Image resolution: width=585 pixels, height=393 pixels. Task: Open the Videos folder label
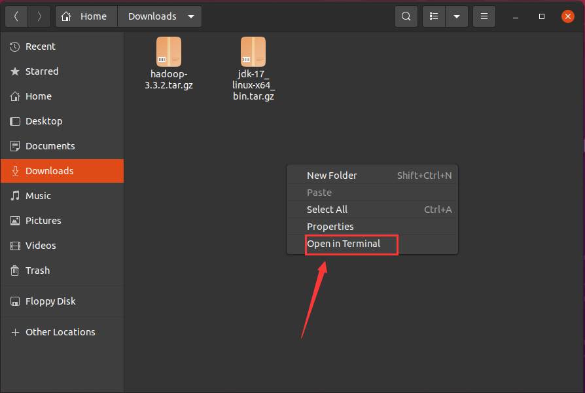pos(41,246)
